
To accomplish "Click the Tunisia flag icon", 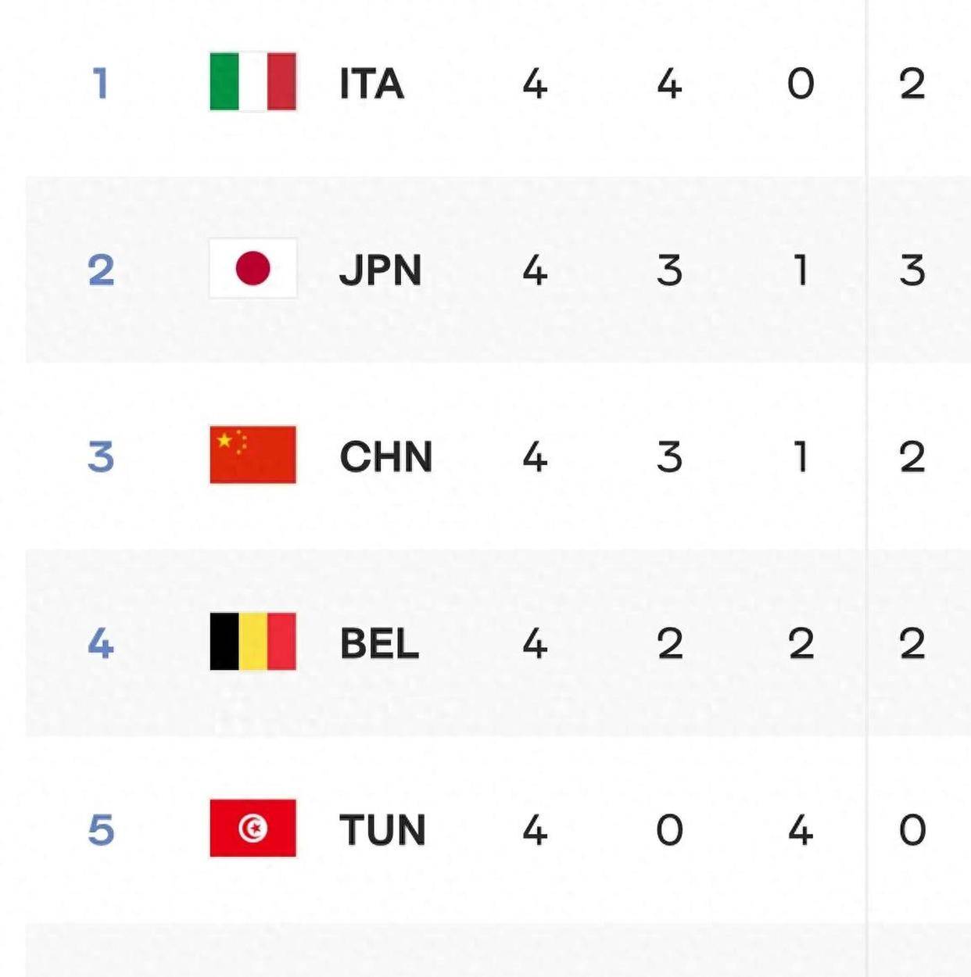I will (x=253, y=828).
